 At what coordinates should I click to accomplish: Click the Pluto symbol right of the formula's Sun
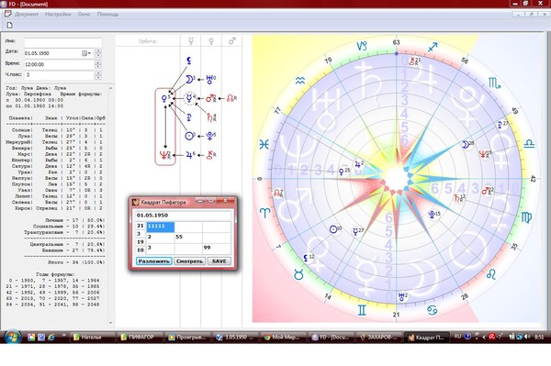point(210,136)
